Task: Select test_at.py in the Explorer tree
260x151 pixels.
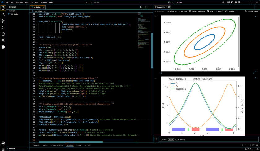Action: pos(18,14)
